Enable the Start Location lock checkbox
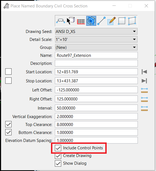 [x=9, y=72]
